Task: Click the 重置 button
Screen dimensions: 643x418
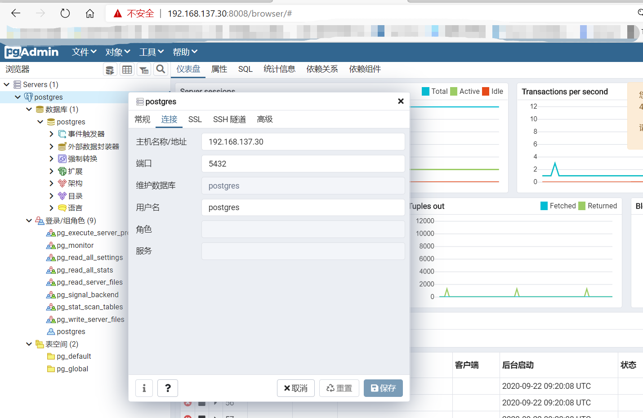Action: coord(339,388)
